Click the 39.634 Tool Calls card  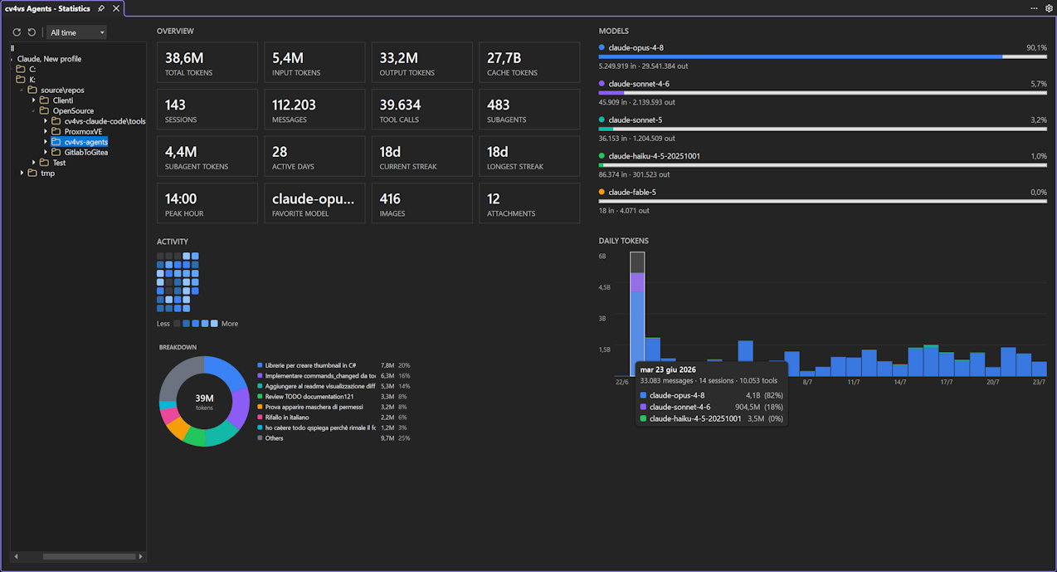click(x=421, y=110)
